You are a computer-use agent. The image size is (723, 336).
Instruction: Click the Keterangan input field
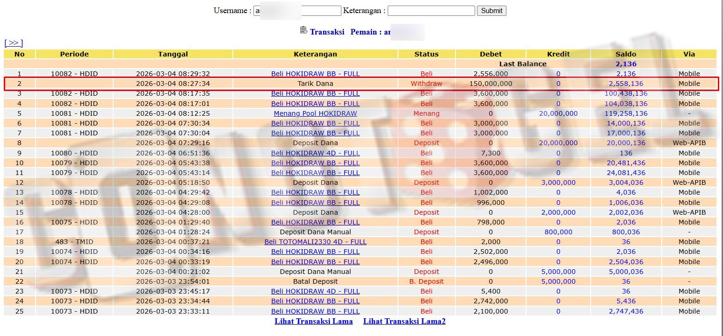pyautogui.click(x=431, y=11)
